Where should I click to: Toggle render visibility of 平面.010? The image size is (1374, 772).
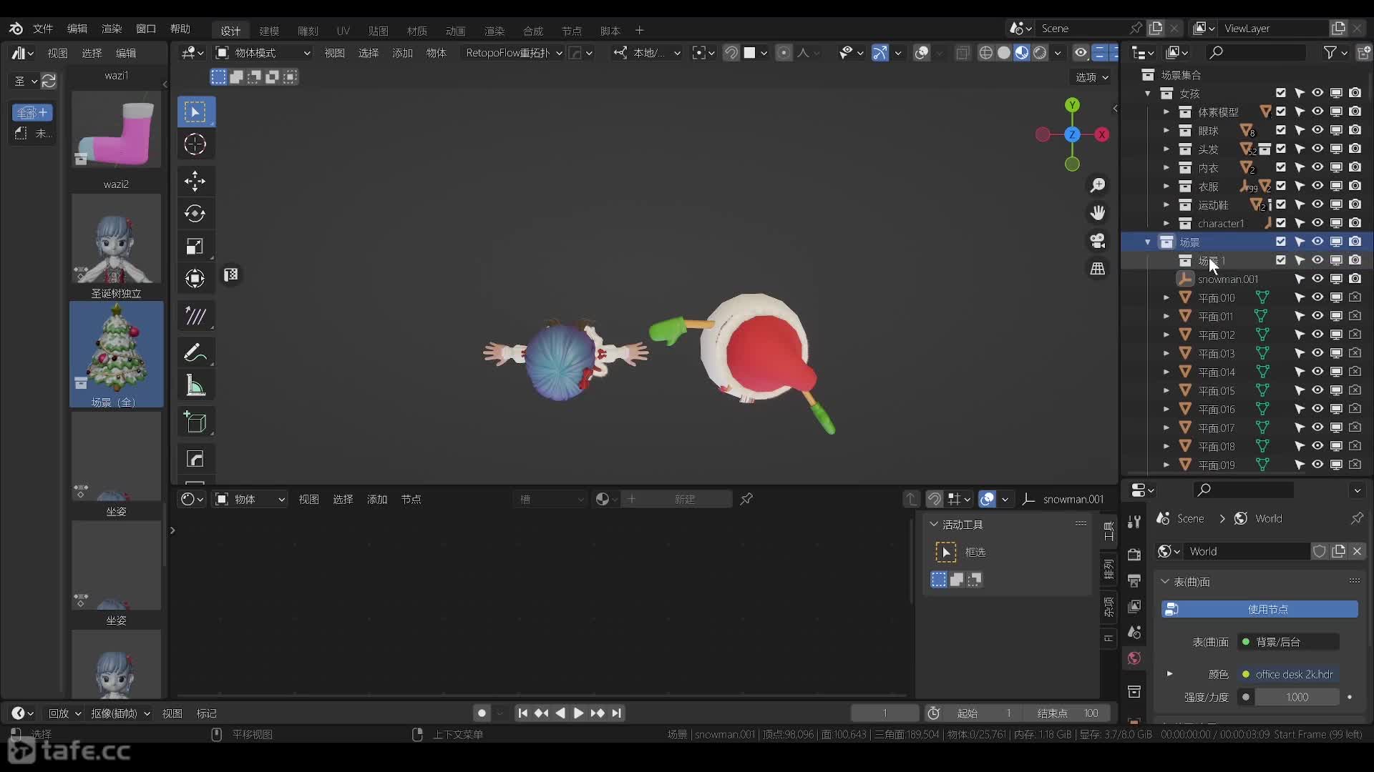[x=1355, y=297]
